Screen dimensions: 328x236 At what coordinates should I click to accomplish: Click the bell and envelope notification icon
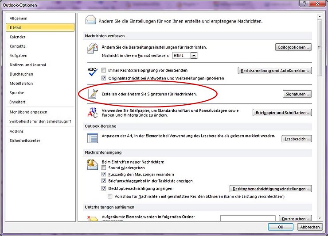click(93, 165)
